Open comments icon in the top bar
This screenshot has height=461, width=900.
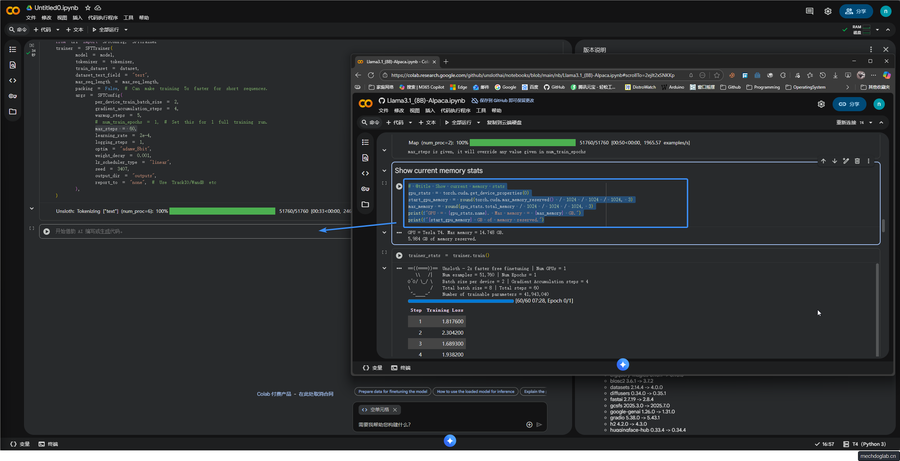click(x=809, y=11)
